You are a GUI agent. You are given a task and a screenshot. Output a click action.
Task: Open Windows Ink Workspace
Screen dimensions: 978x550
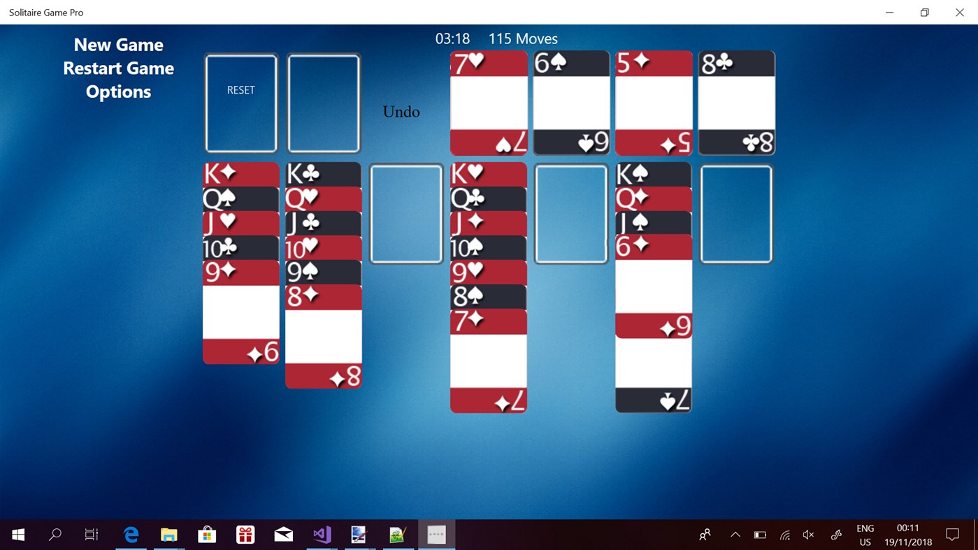[836, 533]
